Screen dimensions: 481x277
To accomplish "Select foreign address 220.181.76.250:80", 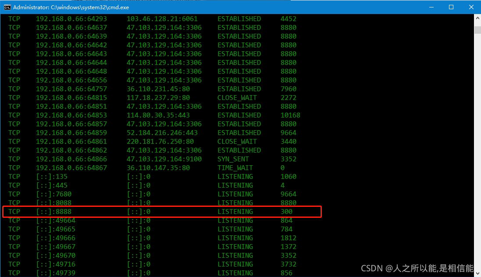I will 160,142.
